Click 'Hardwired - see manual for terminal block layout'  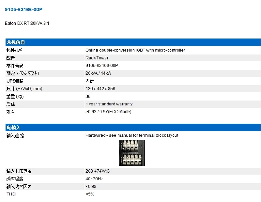132,135
